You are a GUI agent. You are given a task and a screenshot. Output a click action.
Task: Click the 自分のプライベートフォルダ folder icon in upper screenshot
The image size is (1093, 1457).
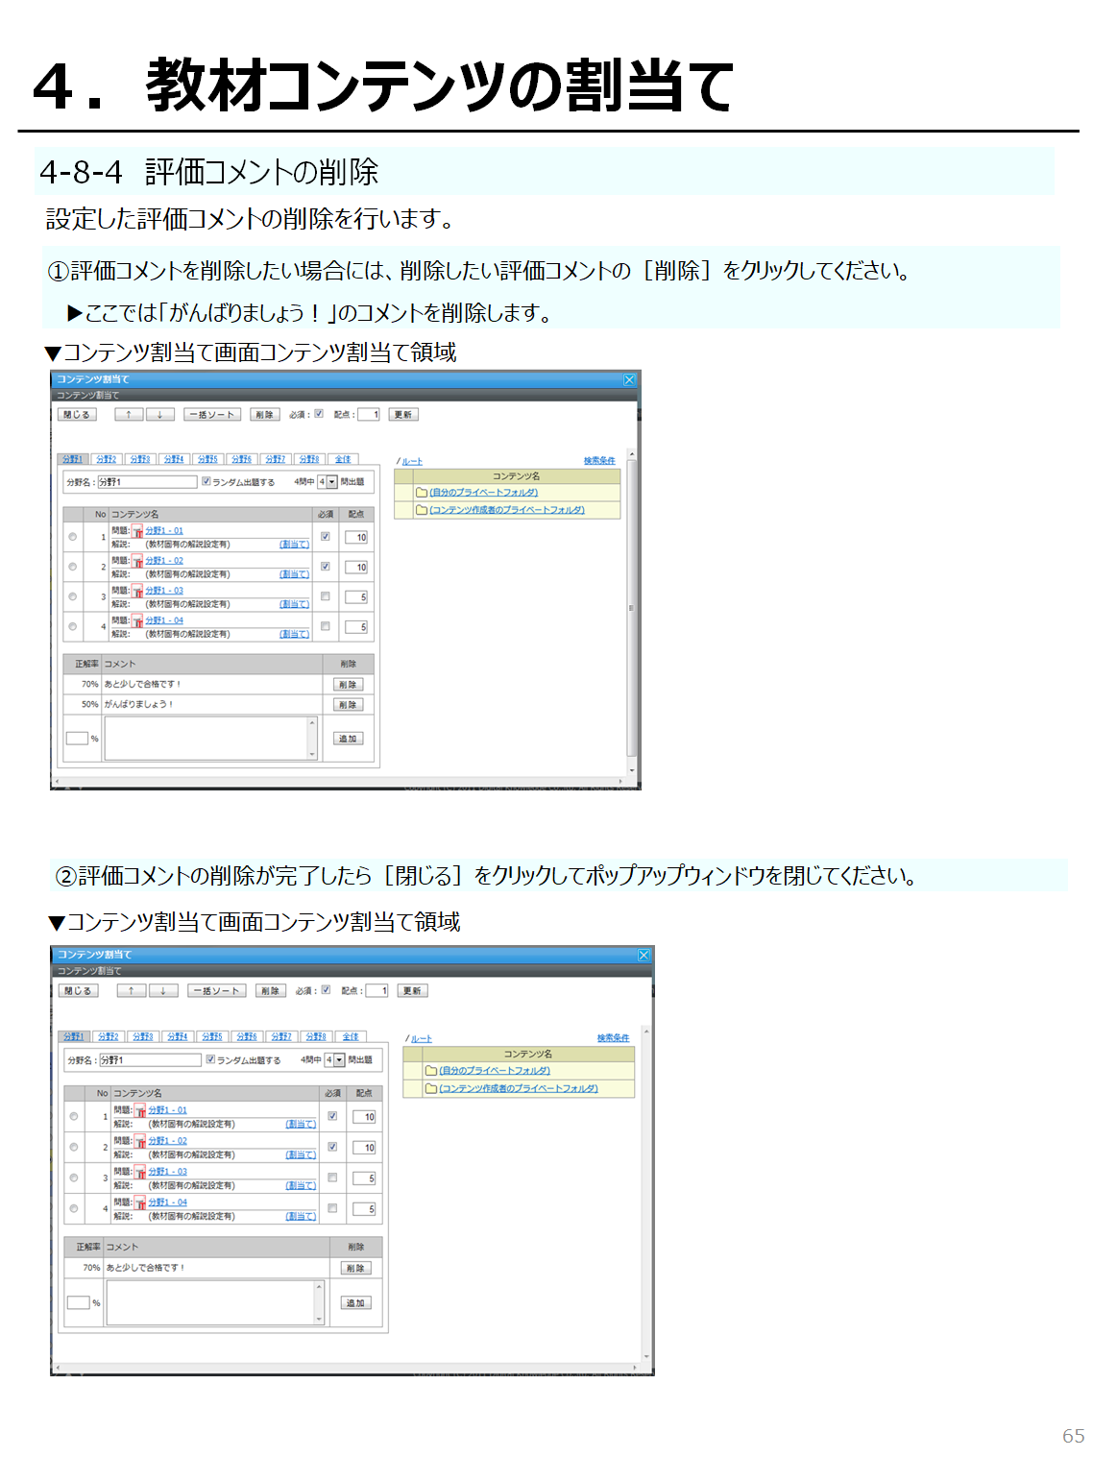(422, 493)
